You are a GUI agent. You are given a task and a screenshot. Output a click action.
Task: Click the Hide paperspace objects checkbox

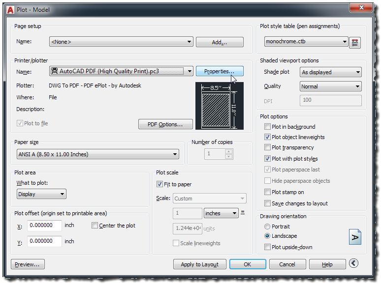click(x=267, y=181)
